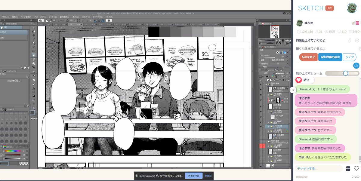Open the ファイル(F) menu

click(x=5, y=17)
